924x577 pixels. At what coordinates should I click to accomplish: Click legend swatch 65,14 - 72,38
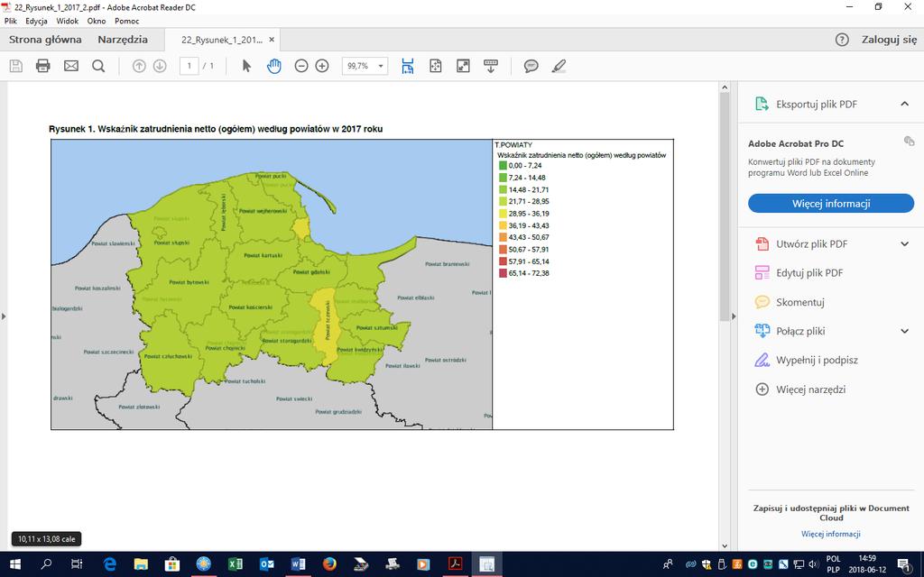tap(503, 273)
